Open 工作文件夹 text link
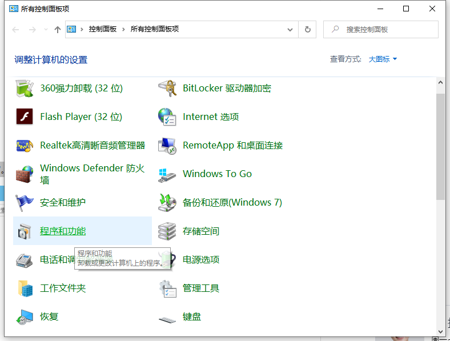 point(63,288)
